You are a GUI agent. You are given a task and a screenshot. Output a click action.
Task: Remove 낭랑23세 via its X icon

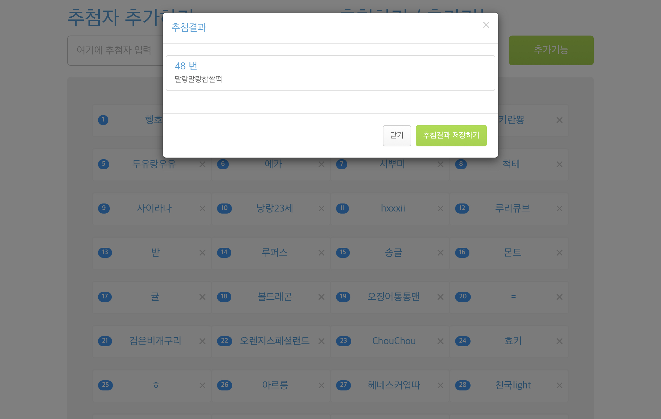321,209
